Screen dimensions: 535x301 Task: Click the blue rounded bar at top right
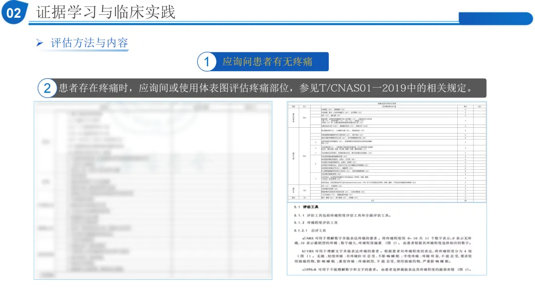tap(496, 18)
